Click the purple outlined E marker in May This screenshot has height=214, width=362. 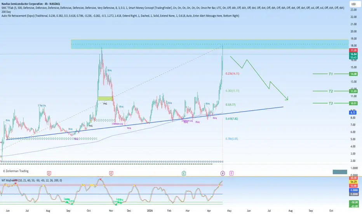tap(231, 173)
